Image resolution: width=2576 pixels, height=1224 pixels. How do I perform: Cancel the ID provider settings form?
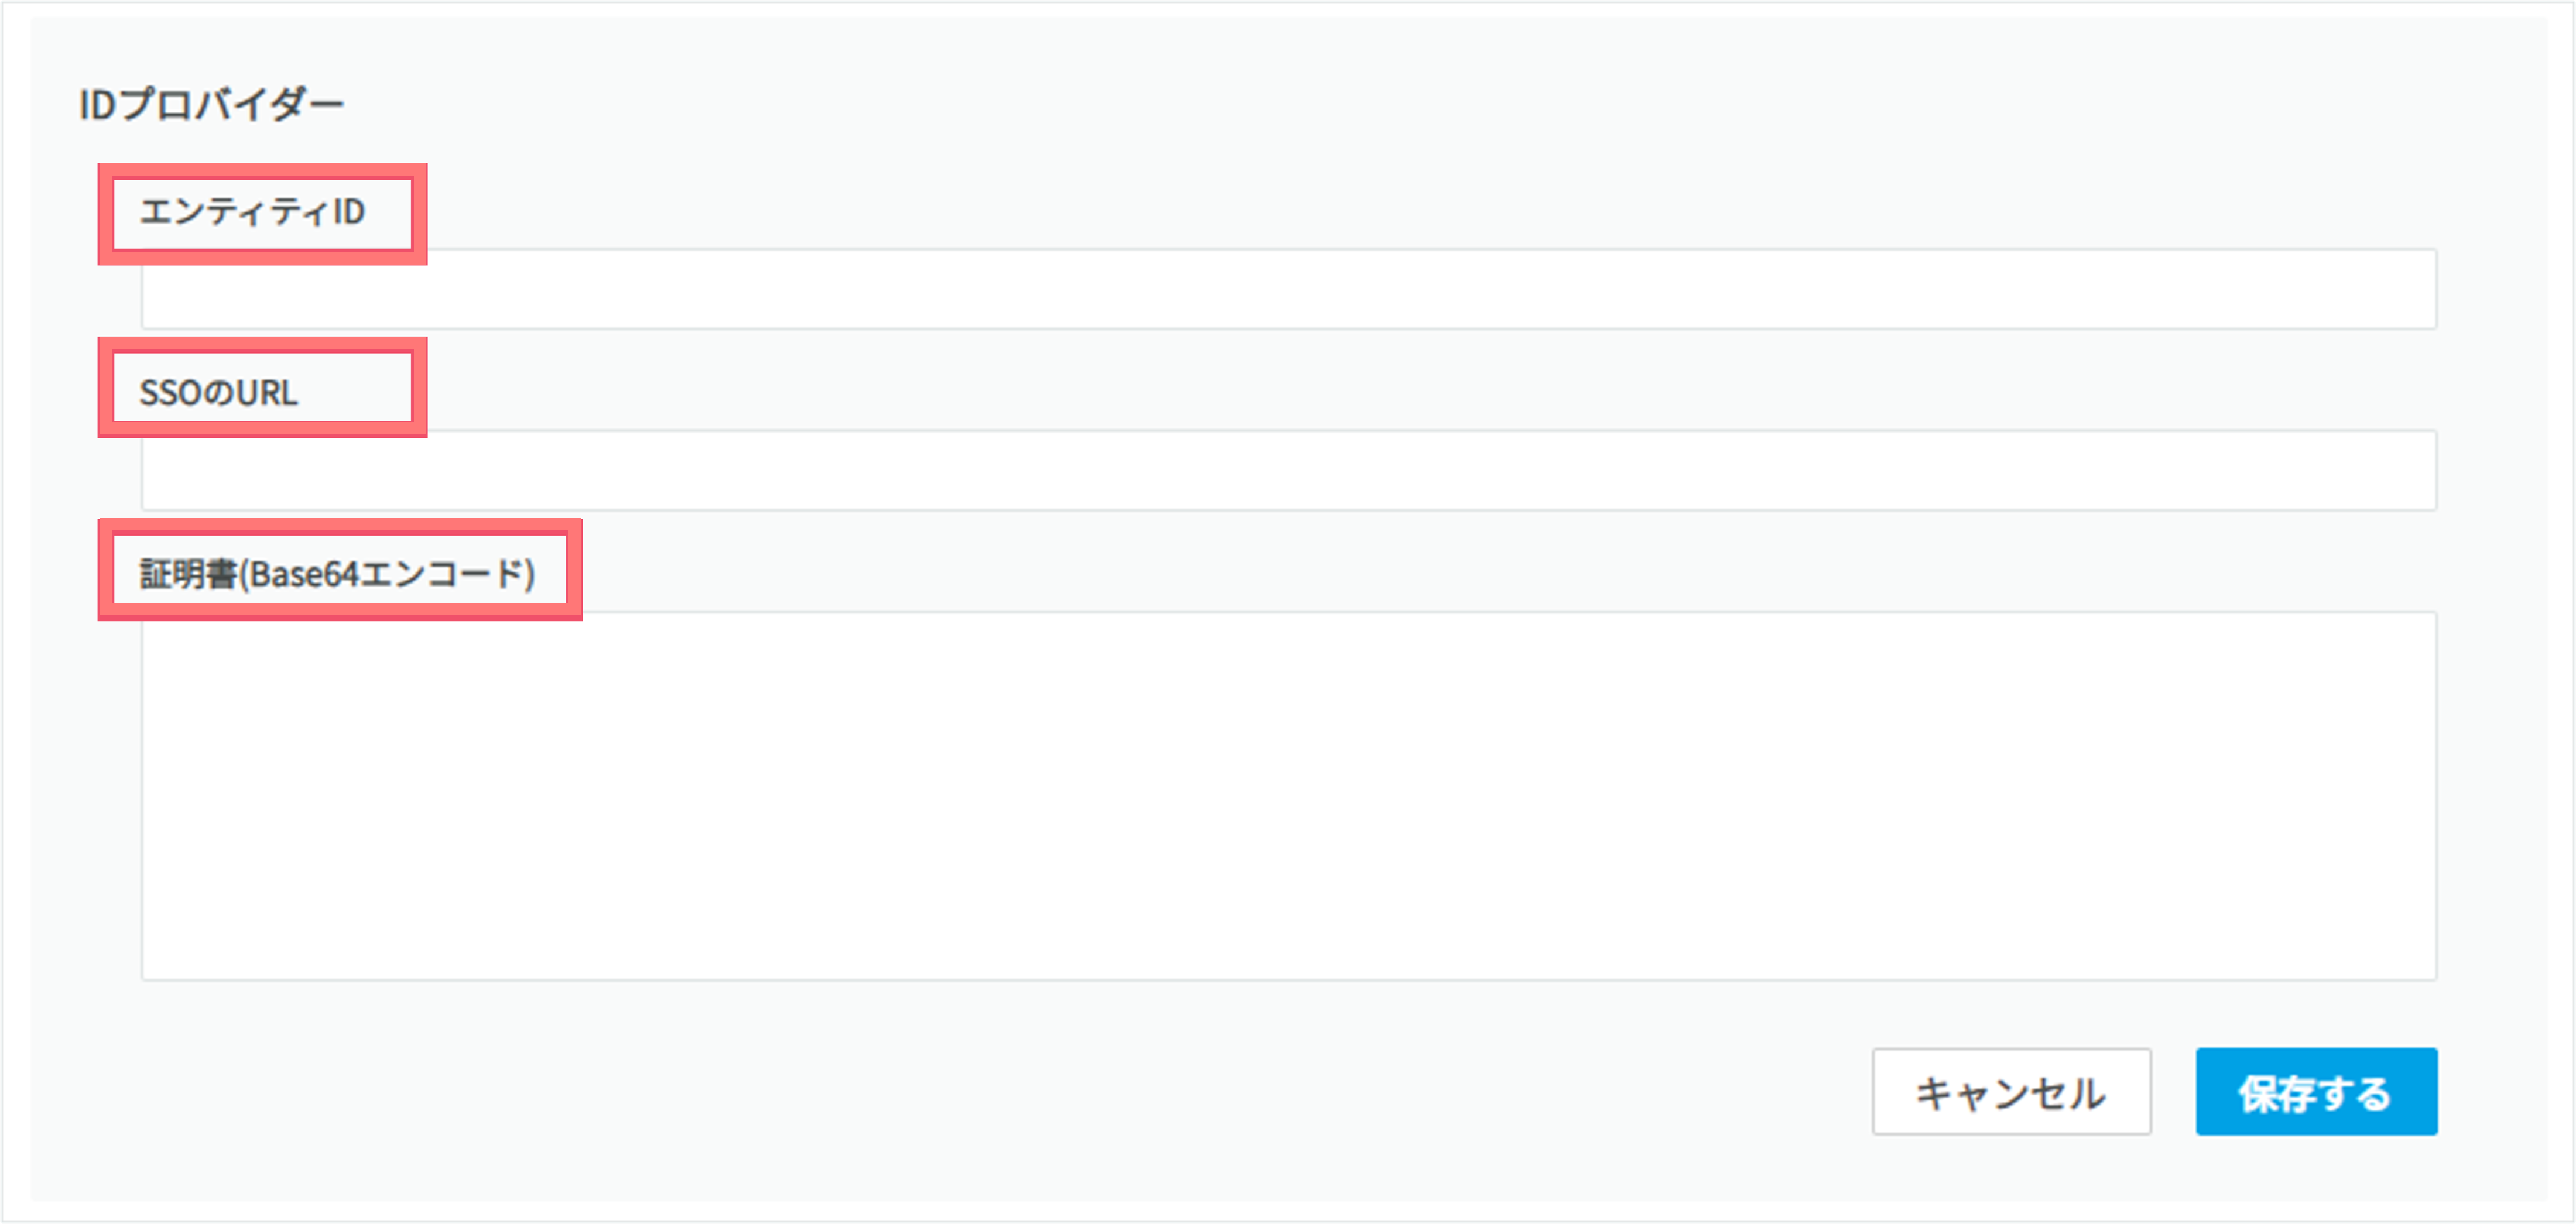click(2011, 1091)
